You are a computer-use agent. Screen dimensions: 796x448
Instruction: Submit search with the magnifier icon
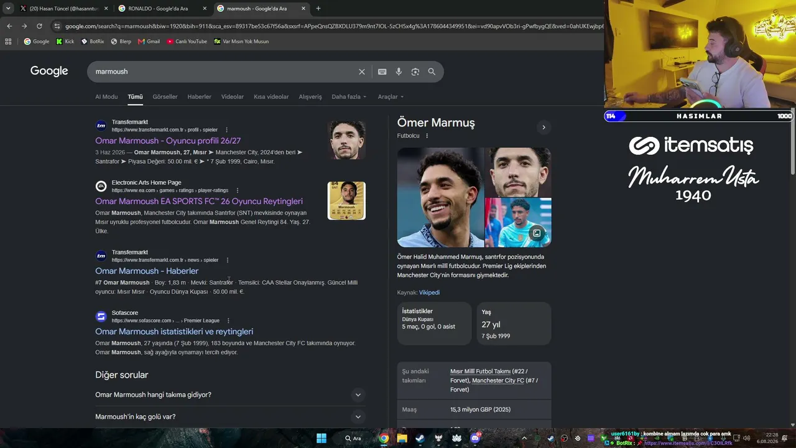(x=432, y=72)
